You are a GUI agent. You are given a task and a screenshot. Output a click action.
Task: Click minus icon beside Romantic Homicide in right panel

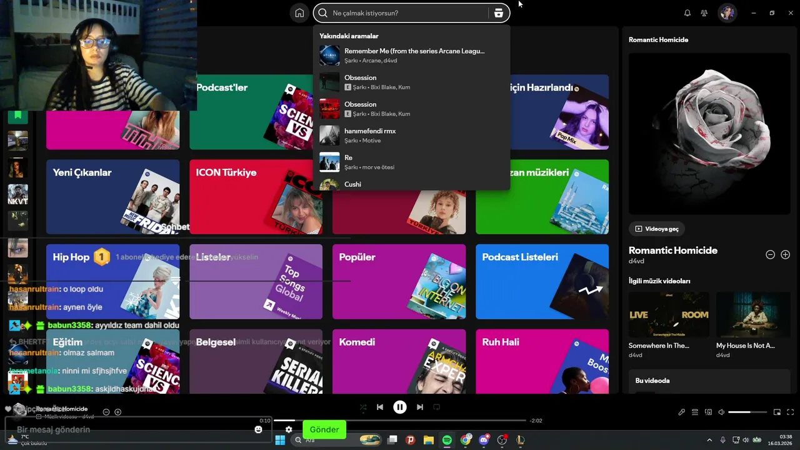(x=770, y=254)
